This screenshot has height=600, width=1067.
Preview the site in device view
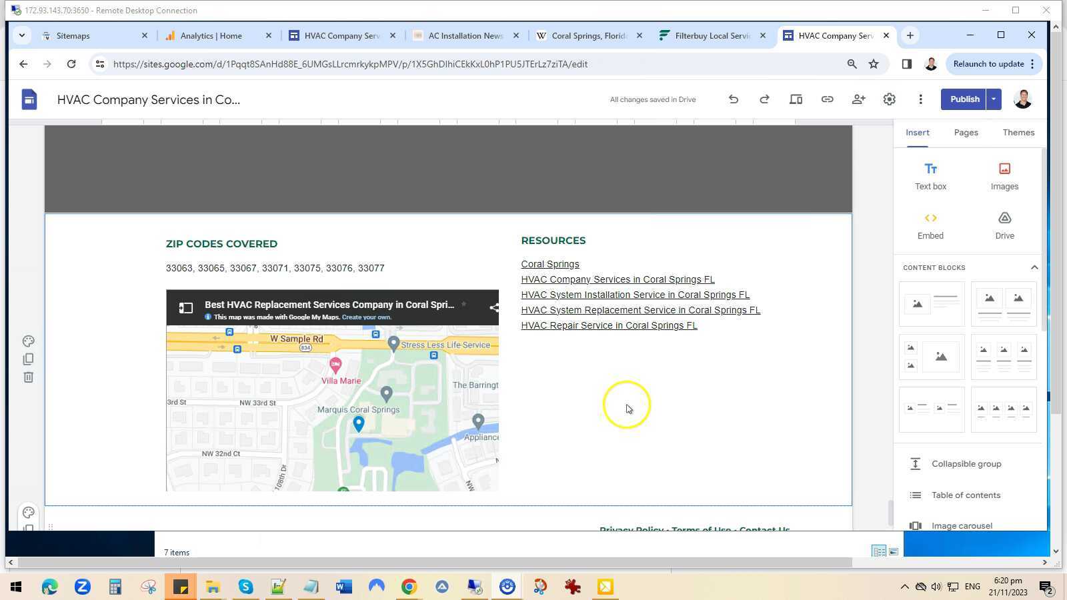[x=795, y=99]
